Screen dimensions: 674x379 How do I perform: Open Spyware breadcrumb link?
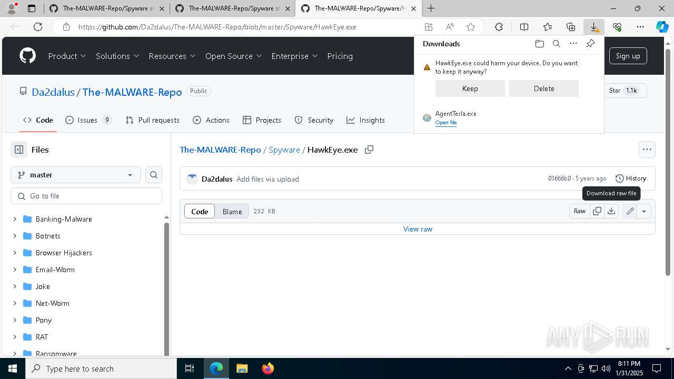point(284,149)
